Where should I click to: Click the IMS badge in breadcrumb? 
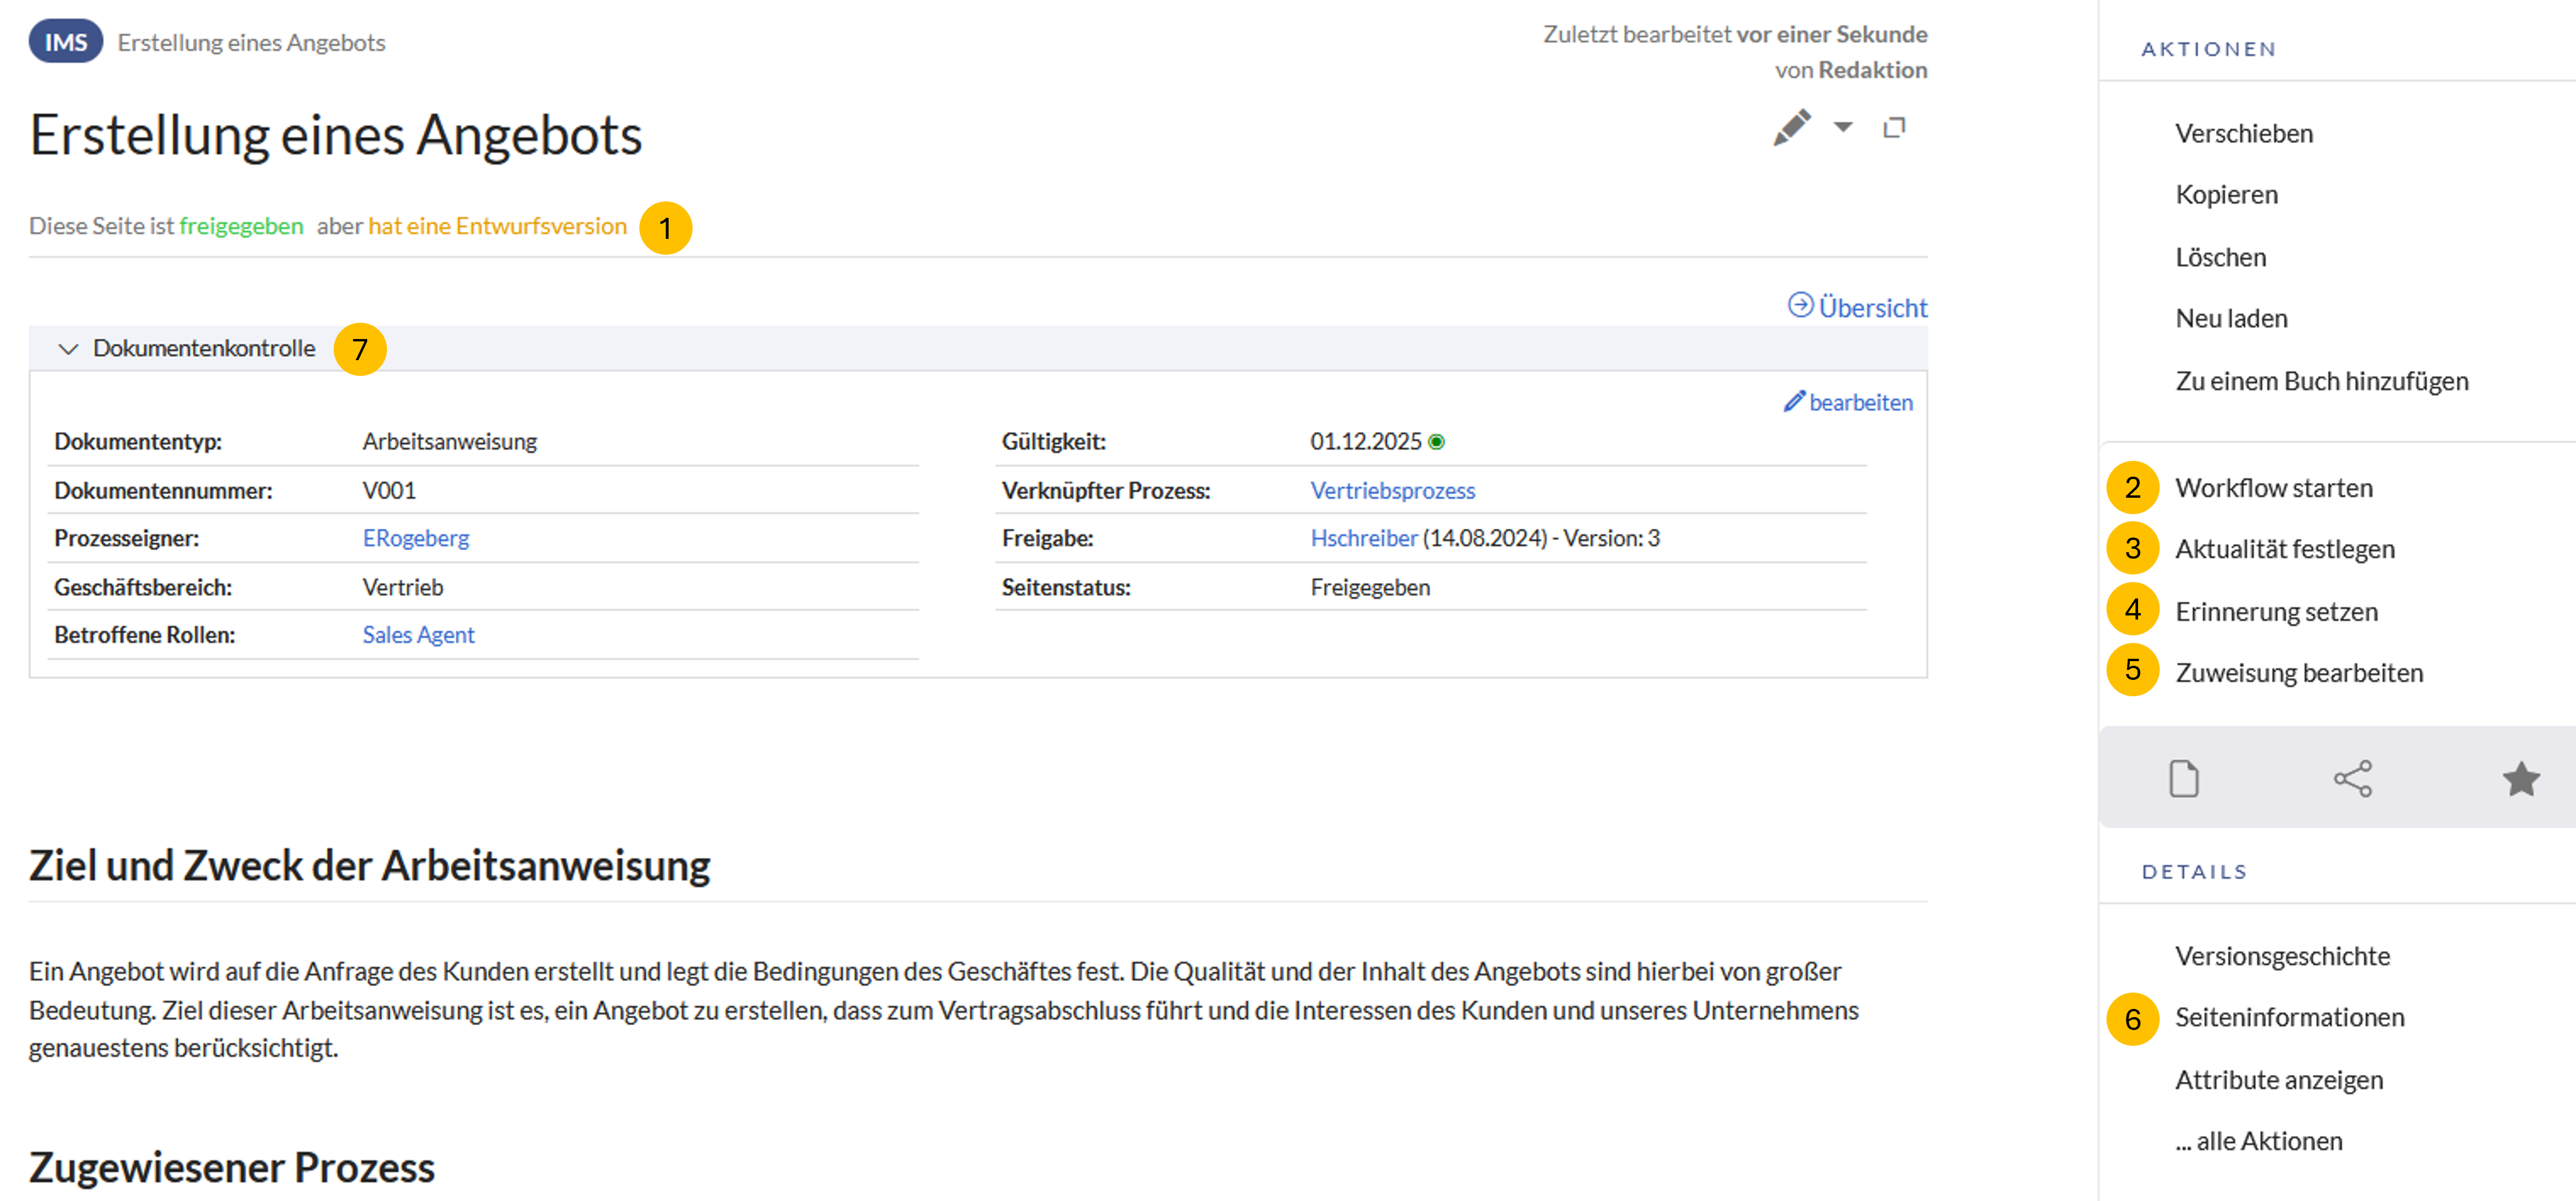[x=65, y=42]
